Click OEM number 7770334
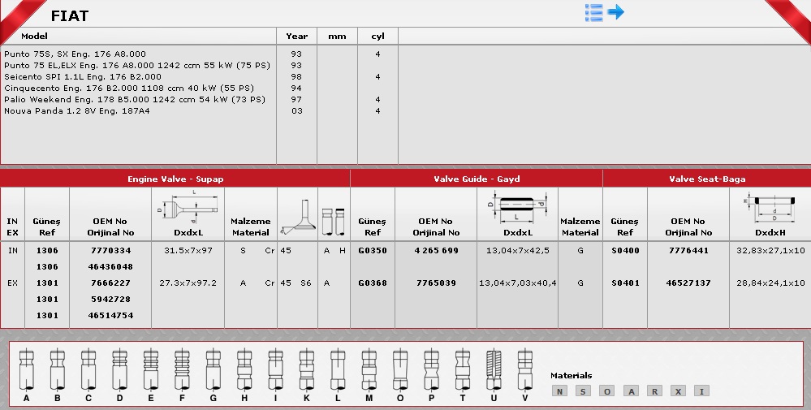The image size is (811, 410). pos(110,251)
